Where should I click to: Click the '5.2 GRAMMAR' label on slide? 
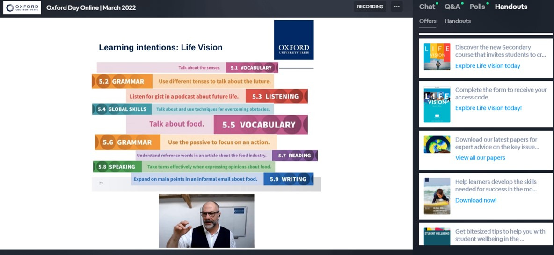click(x=122, y=81)
